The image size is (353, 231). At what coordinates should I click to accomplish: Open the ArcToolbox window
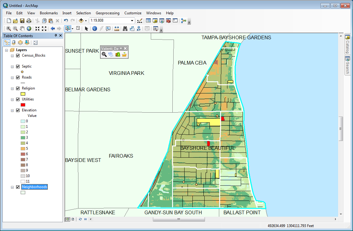coord(168,21)
